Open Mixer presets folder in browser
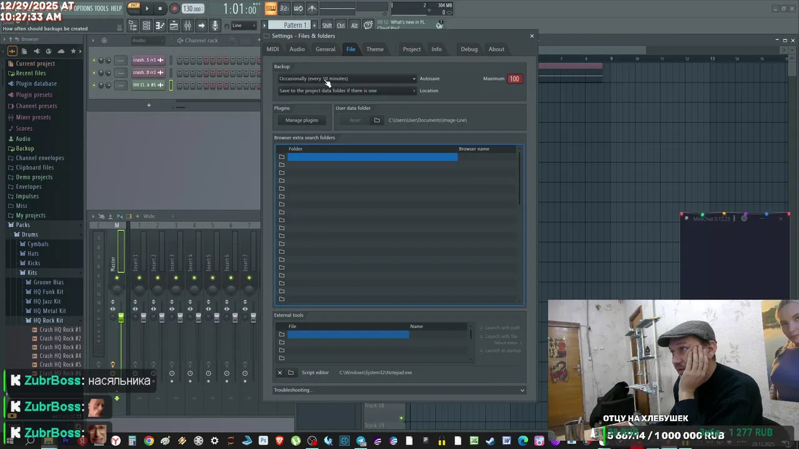The width and height of the screenshot is (799, 449). point(33,117)
